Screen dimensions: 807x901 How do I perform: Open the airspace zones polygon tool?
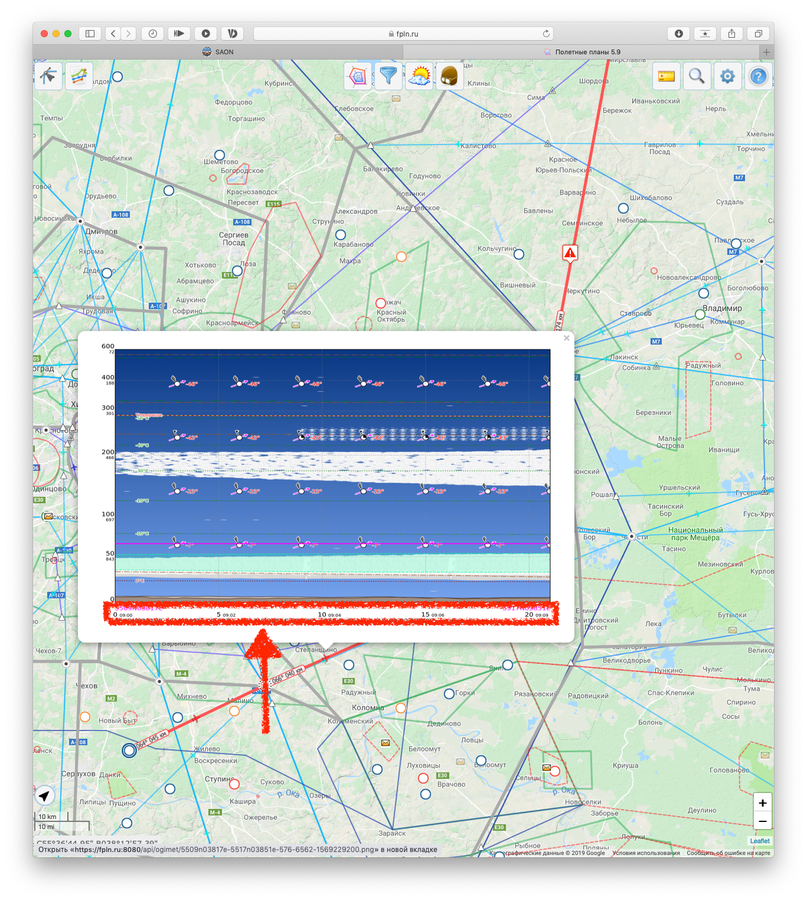[x=358, y=76]
